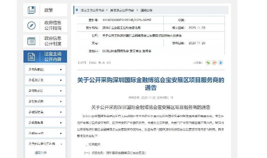The height and width of the screenshot is (158, 267).
Task: Expand the 政务服务 section plus sign
Action: (x=61, y=123)
